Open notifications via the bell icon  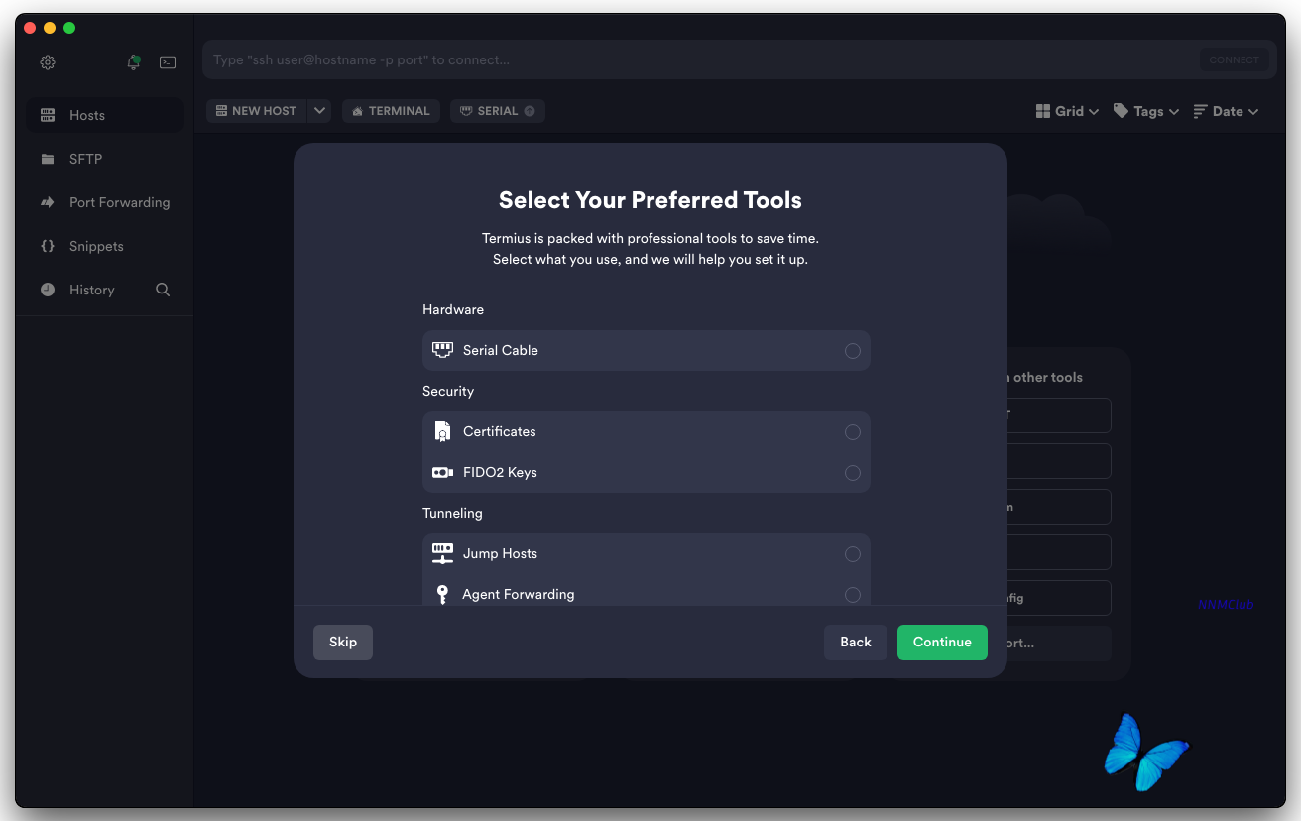[x=134, y=62]
